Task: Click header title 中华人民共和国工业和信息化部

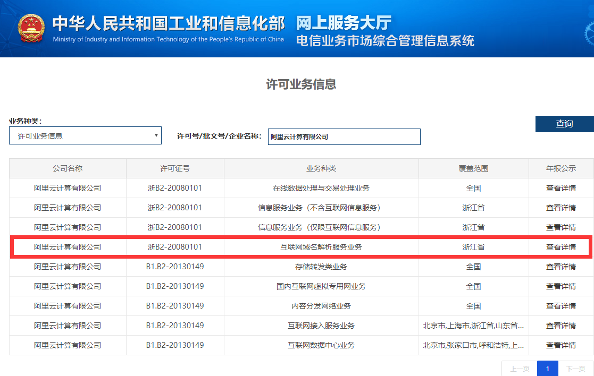Action: pos(169,23)
